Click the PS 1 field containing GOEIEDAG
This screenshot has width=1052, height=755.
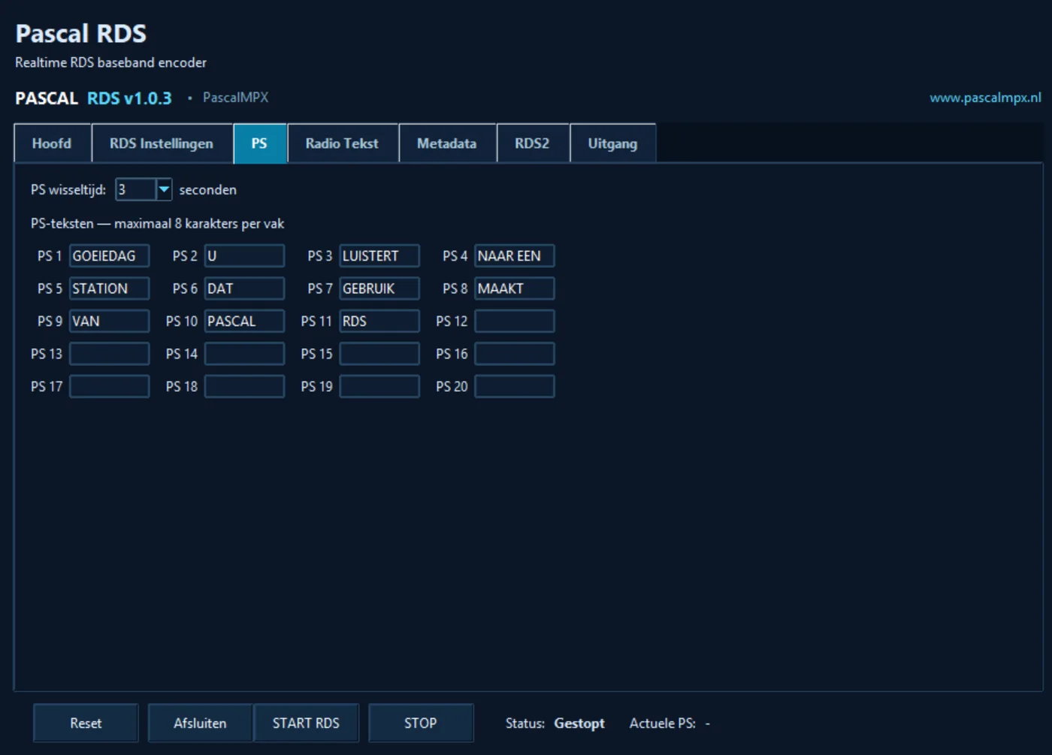(x=110, y=256)
